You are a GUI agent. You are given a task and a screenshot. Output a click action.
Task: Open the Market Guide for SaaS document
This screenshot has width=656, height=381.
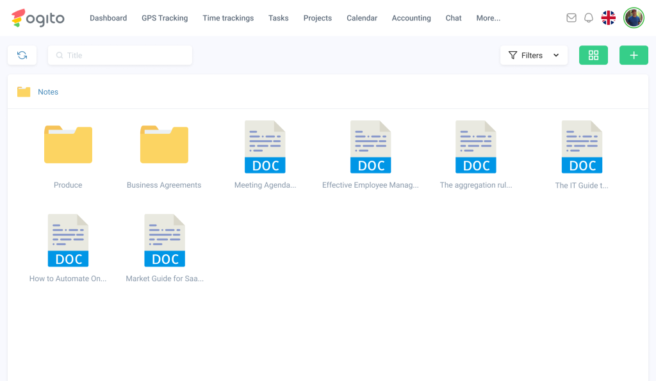pyautogui.click(x=165, y=241)
